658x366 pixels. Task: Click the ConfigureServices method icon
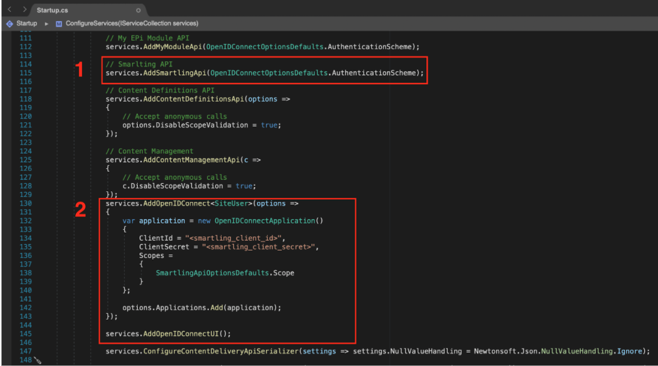click(59, 24)
